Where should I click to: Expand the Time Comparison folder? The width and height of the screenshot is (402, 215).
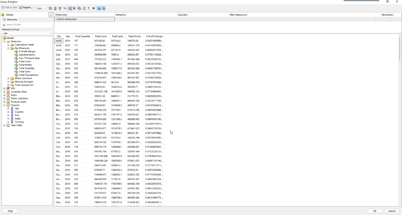[8, 85]
